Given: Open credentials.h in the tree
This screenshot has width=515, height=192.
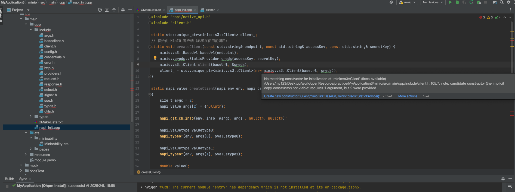Looking at the screenshot, I should [x=54, y=57].
